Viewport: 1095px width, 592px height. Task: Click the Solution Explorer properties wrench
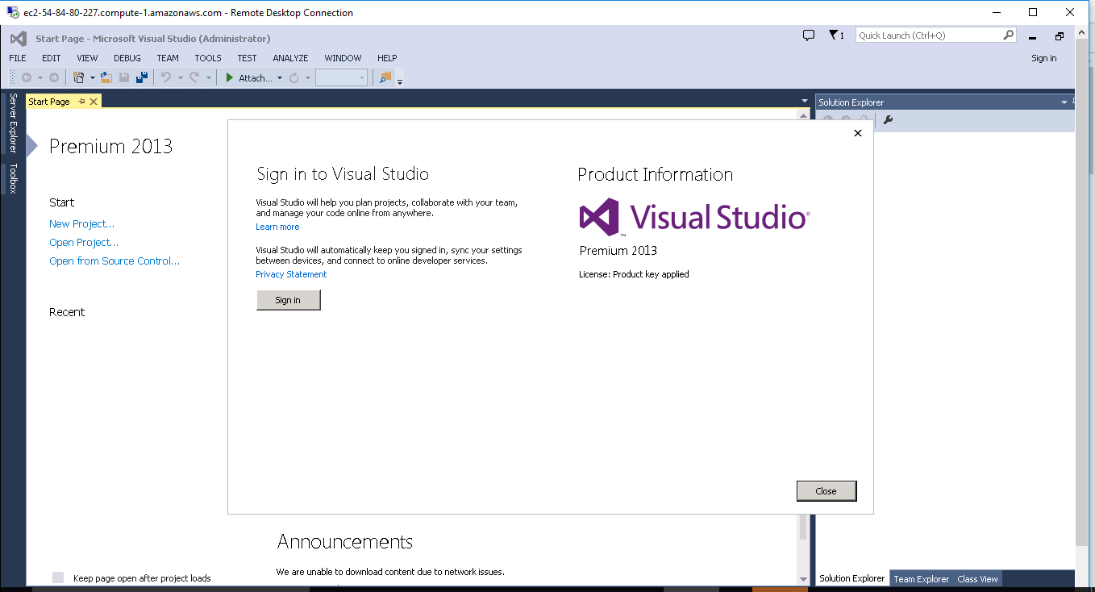888,120
